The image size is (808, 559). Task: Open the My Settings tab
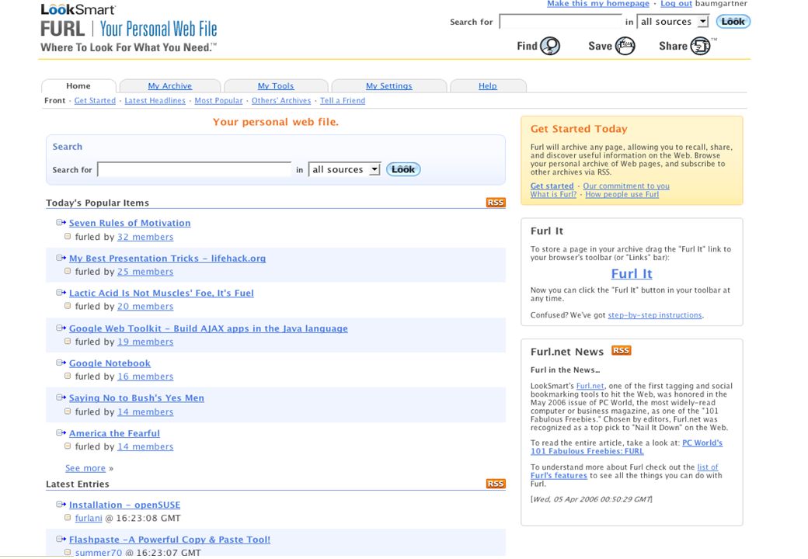(x=389, y=86)
